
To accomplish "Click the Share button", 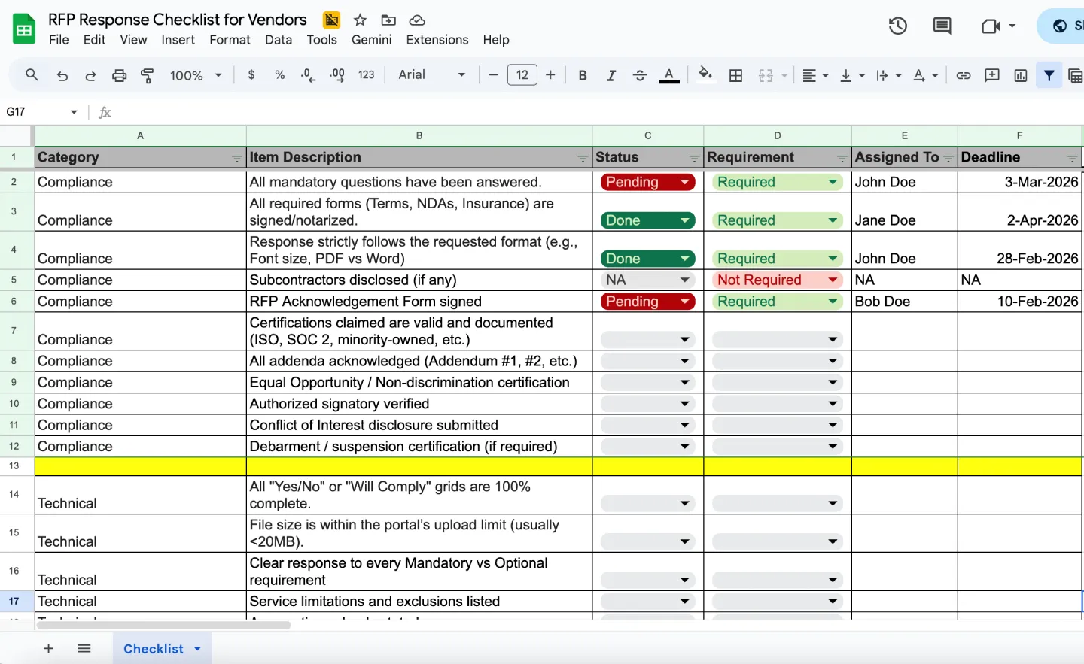I will (x=1061, y=26).
